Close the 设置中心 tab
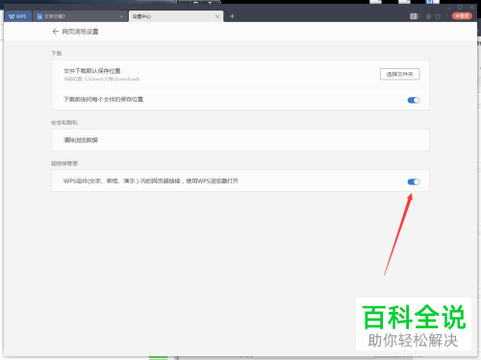Viewport: 481px width, 360px height. pyautogui.click(x=217, y=16)
